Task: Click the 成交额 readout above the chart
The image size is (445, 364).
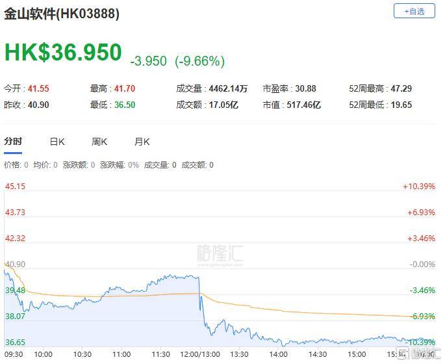Action: tap(197, 165)
